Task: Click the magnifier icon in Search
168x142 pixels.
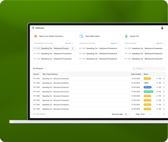Action: 134,68
